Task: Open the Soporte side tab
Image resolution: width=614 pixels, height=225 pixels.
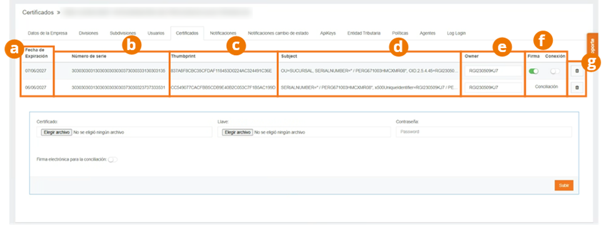Action: pyautogui.click(x=593, y=46)
